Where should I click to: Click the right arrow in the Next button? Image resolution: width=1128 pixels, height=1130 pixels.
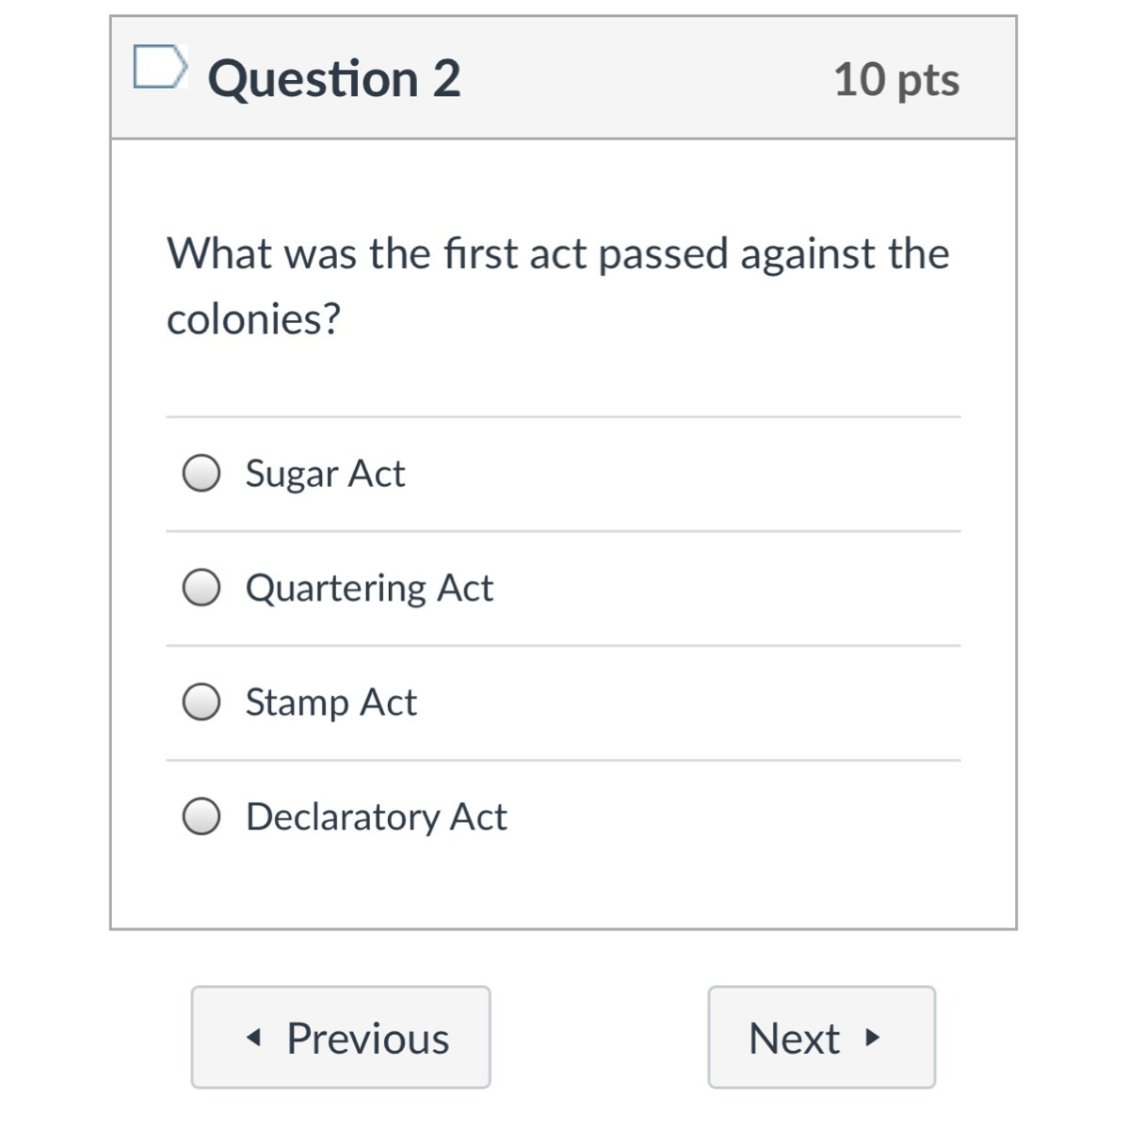pos(873,1038)
